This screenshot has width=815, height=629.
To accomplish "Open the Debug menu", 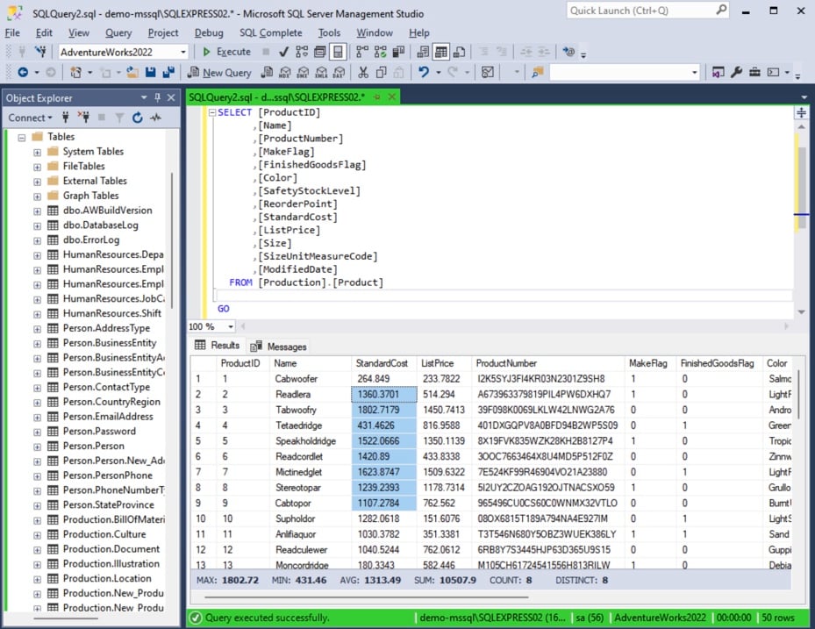I will pyautogui.click(x=209, y=32).
